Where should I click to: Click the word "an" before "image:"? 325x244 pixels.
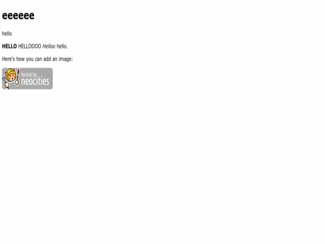click(55, 59)
